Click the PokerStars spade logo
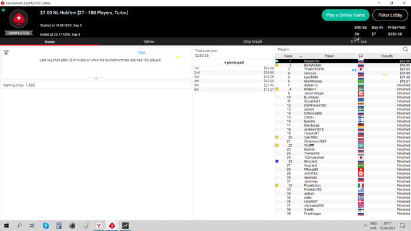This screenshot has height=231, width=411. point(19,19)
